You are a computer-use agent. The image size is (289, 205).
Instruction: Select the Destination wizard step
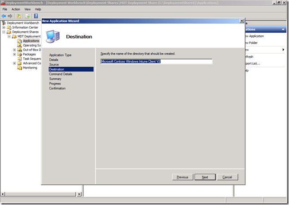71,69
